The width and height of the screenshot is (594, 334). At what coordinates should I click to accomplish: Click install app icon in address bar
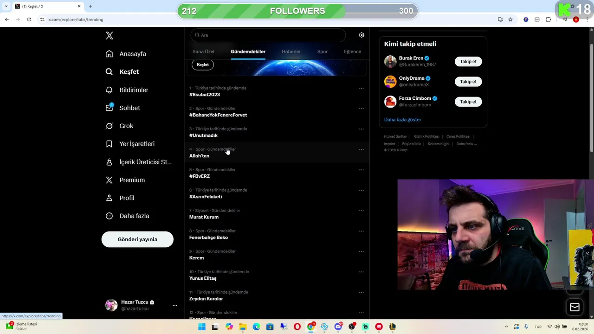coord(500,19)
